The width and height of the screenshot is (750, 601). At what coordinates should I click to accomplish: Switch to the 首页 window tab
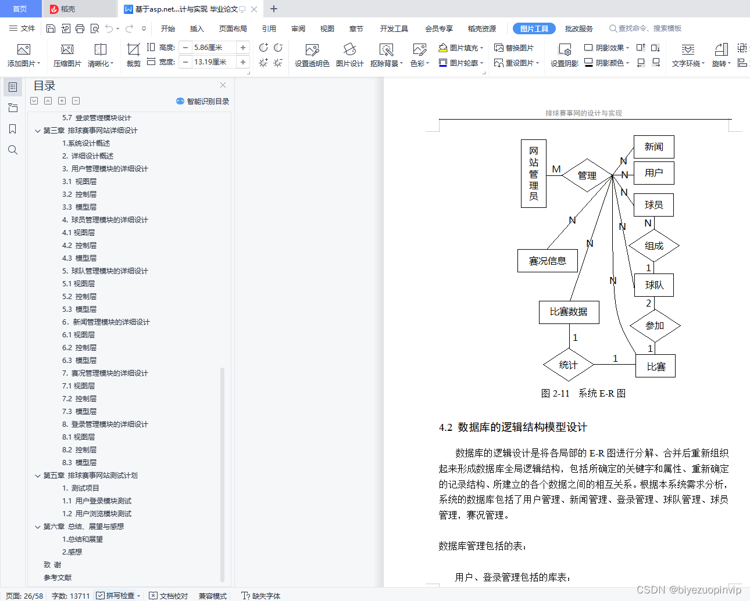coord(20,9)
